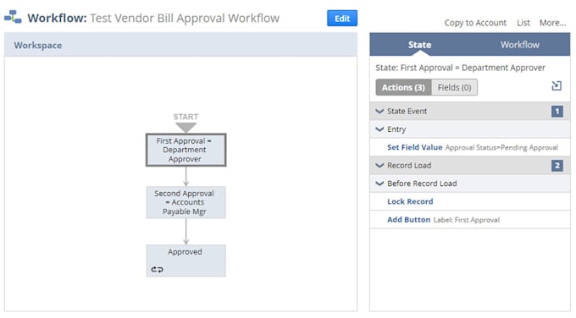
Task: Click the 'Approval Status=Pending Approval' text
Action: pyautogui.click(x=501, y=147)
